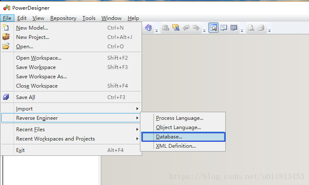Open toolbar options after Result List icon
The image size is (309, 185).
[242, 30]
